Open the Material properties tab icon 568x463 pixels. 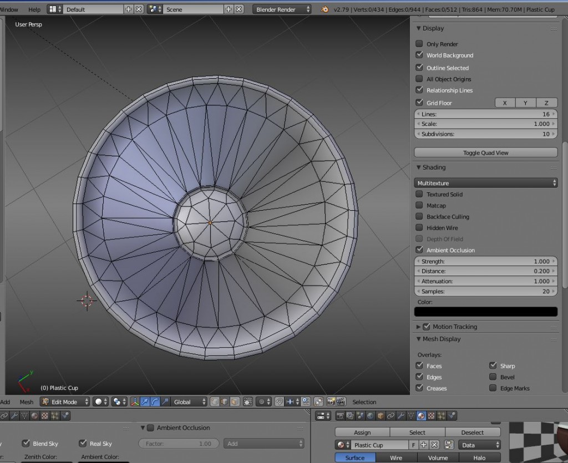pos(421,415)
